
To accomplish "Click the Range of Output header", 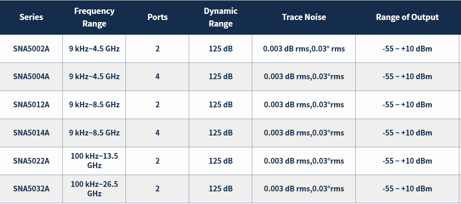I will coord(407,17).
